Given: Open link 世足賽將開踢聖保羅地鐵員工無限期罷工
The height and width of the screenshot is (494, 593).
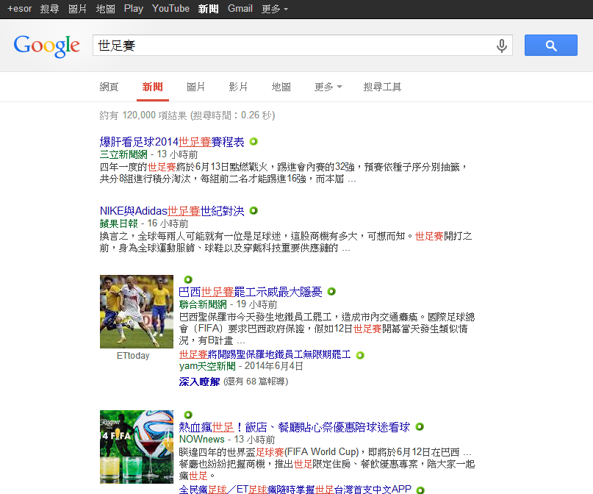Looking at the screenshot, I should pyautogui.click(x=265, y=354).
